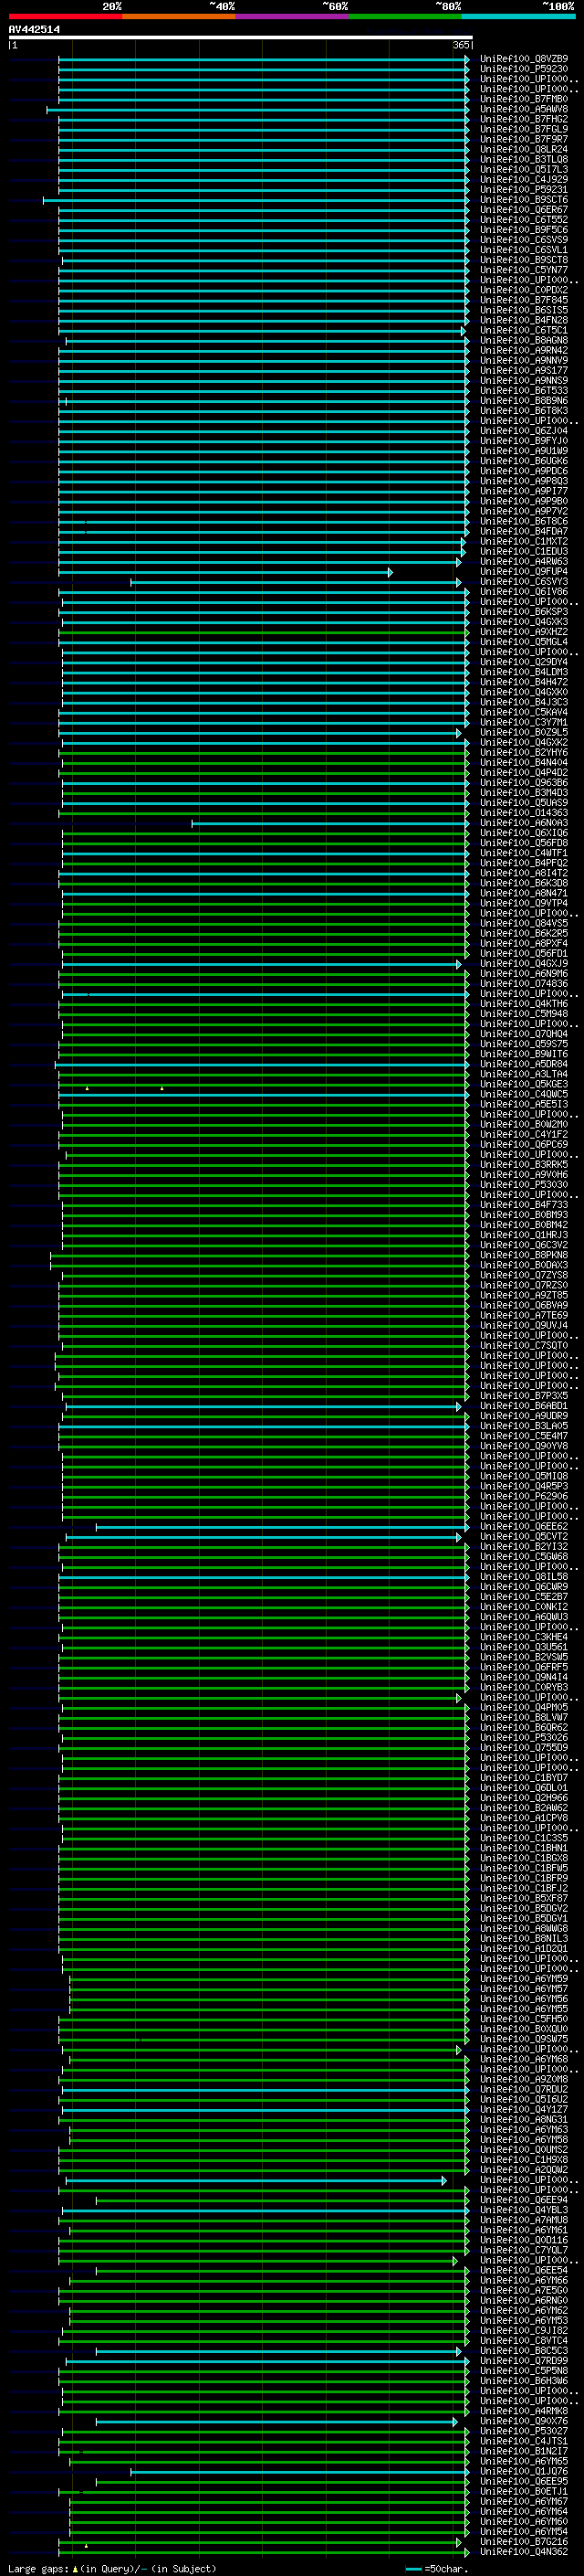Click hit label UniRef100_B4H472

tap(524, 682)
